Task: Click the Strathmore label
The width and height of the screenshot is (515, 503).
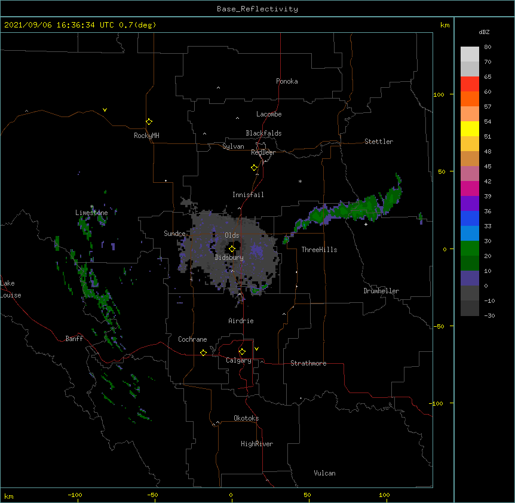Action: 308,363
